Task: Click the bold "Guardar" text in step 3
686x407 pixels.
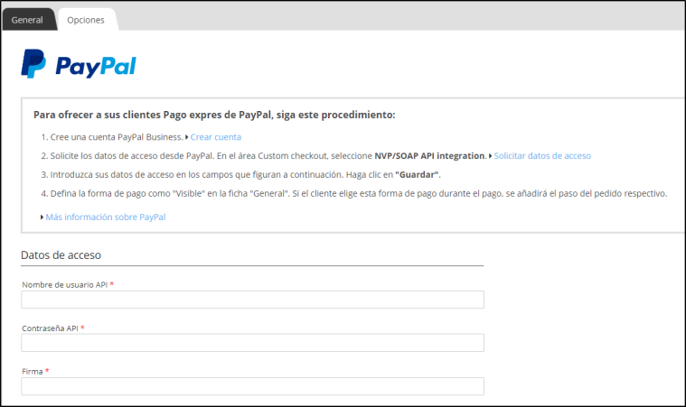Action: coord(417,175)
